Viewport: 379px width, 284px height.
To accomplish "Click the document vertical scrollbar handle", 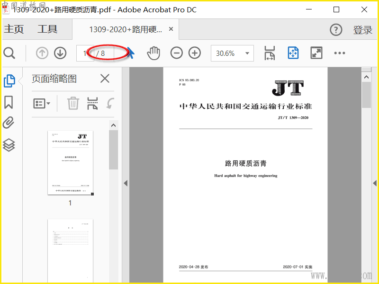I will [x=366, y=95].
